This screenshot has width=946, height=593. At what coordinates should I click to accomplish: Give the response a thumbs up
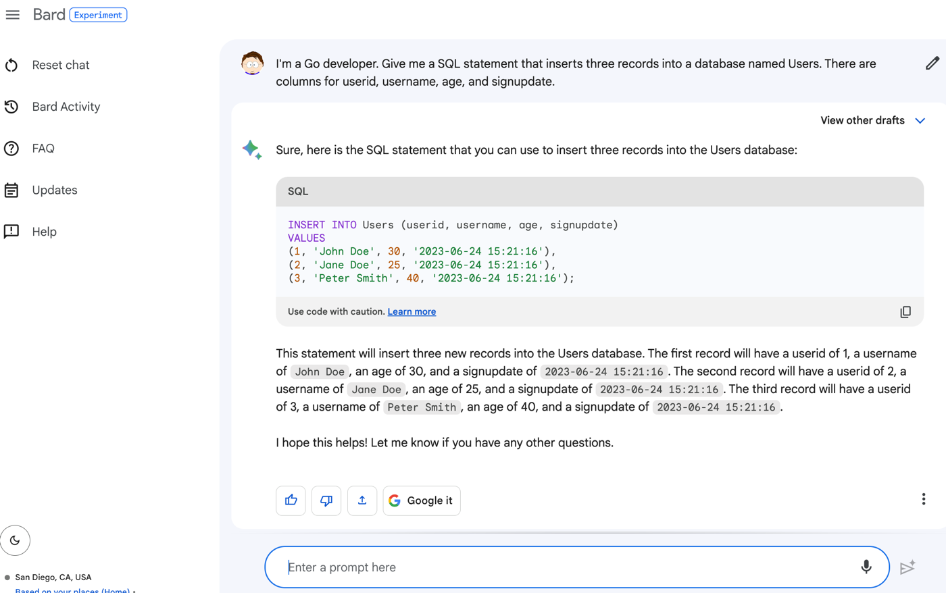(x=291, y=500)
